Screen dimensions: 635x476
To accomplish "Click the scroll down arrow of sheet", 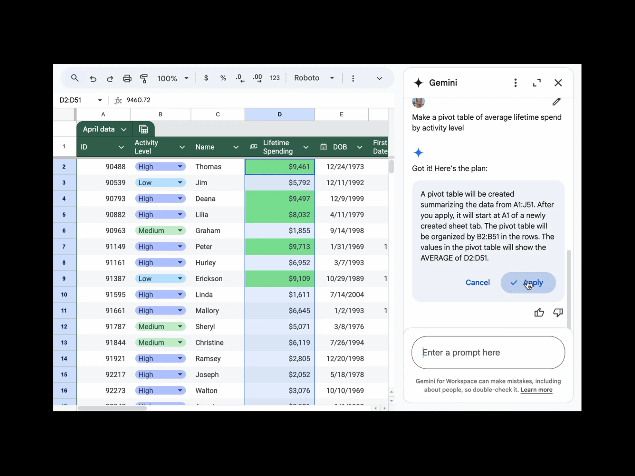I will [391, 401].
